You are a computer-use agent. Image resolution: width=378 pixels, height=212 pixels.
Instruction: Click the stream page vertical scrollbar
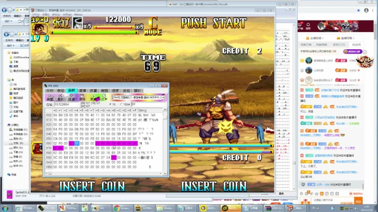point(375,31)
